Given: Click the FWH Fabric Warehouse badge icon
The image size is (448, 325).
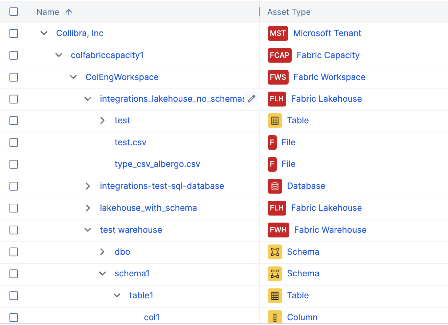Looking at the screenshot, I should (278, 230).
